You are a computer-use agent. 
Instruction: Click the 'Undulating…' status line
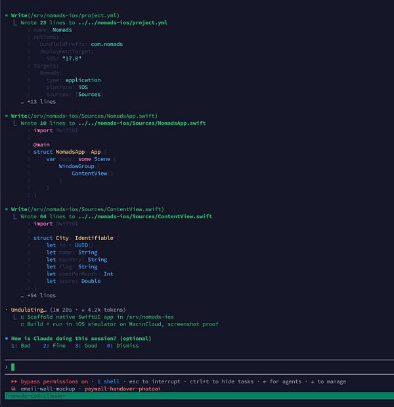pos(68,310)
